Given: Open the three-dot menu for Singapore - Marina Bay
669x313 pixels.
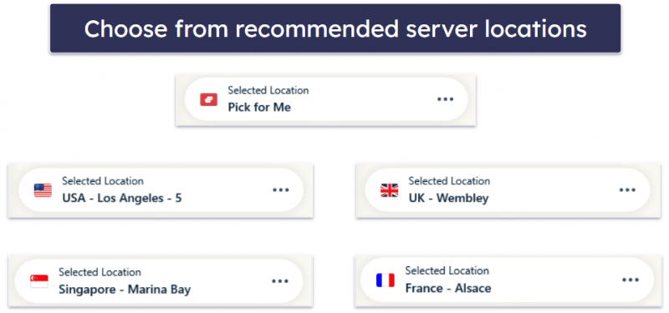Looking at the screenshot, I should (280, 281).
